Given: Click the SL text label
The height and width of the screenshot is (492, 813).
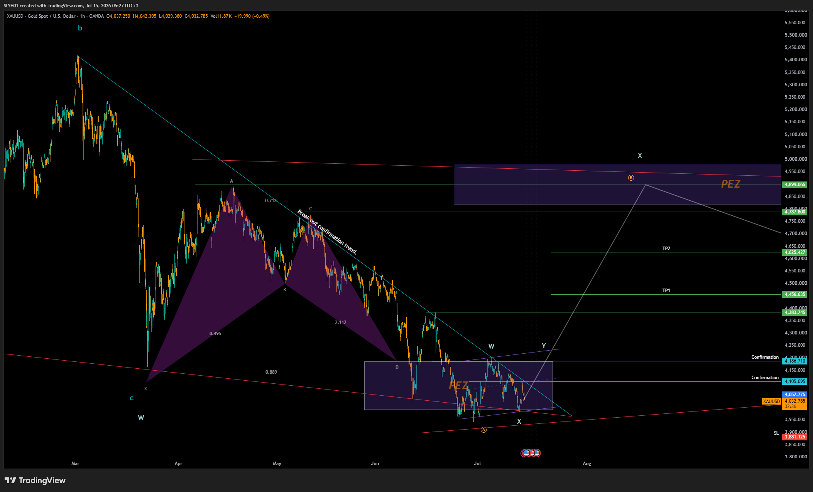Looking at the screenshot, I should pyautogui.click(x=776, y=433).
